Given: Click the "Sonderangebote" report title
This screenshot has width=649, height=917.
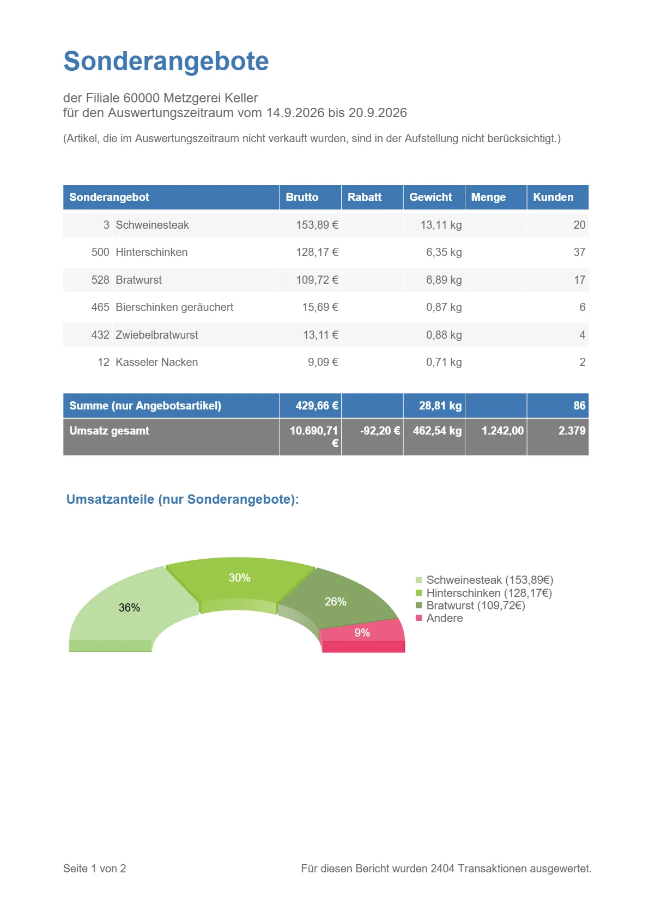Looking at the screenshot, I should point(166,61).
